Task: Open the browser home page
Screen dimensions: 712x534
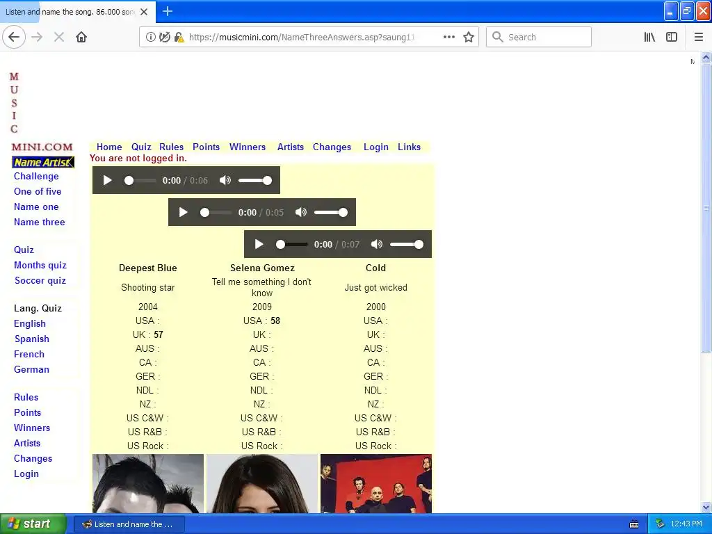Action: pyautogui.click(x=81, y=37)
